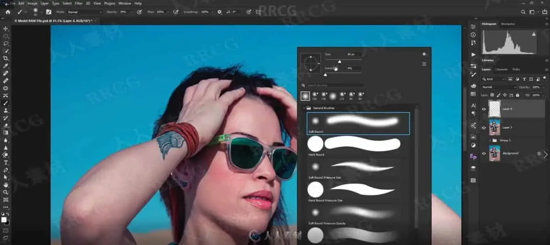Open the Flow dropdown arrow
Screen dimensions: 550x245
click(168, 12)
